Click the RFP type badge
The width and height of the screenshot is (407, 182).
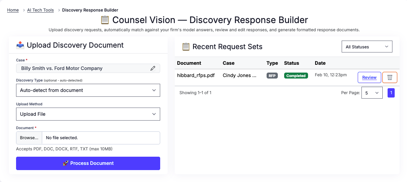click(x=272, y=76)
